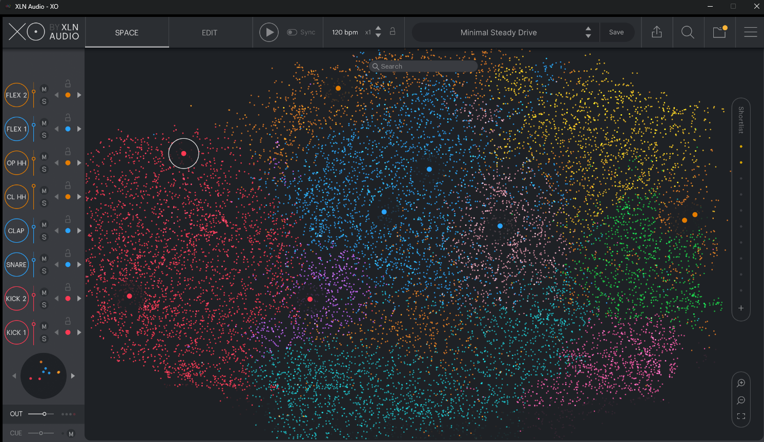Screen dimensions: 764x442
Task: Select the circled red sample dot
Action: (183, 153)
